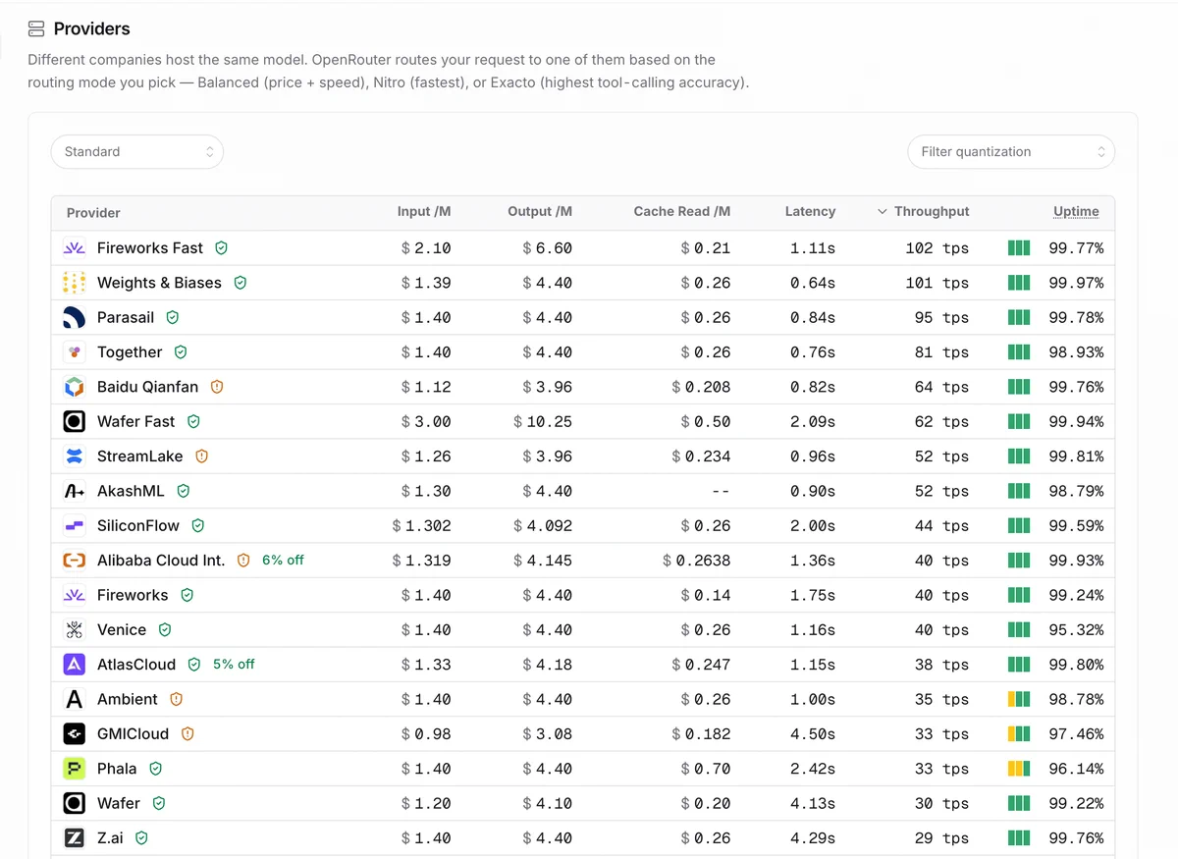The image size is (1178, 859).
Task: Open the Wafer Fast provider name
Action: point(135,421)
